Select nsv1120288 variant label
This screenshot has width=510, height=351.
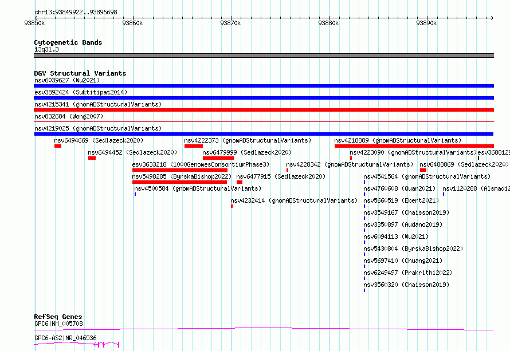[476, 188]
